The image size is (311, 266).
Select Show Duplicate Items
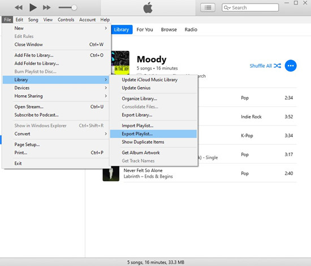(x=153, y=142)
